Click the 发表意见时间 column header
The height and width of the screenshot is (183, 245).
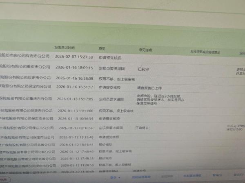65,48
